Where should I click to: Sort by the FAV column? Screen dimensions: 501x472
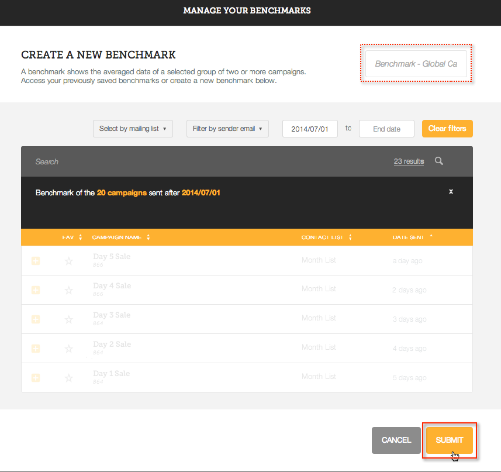[72, 237]
